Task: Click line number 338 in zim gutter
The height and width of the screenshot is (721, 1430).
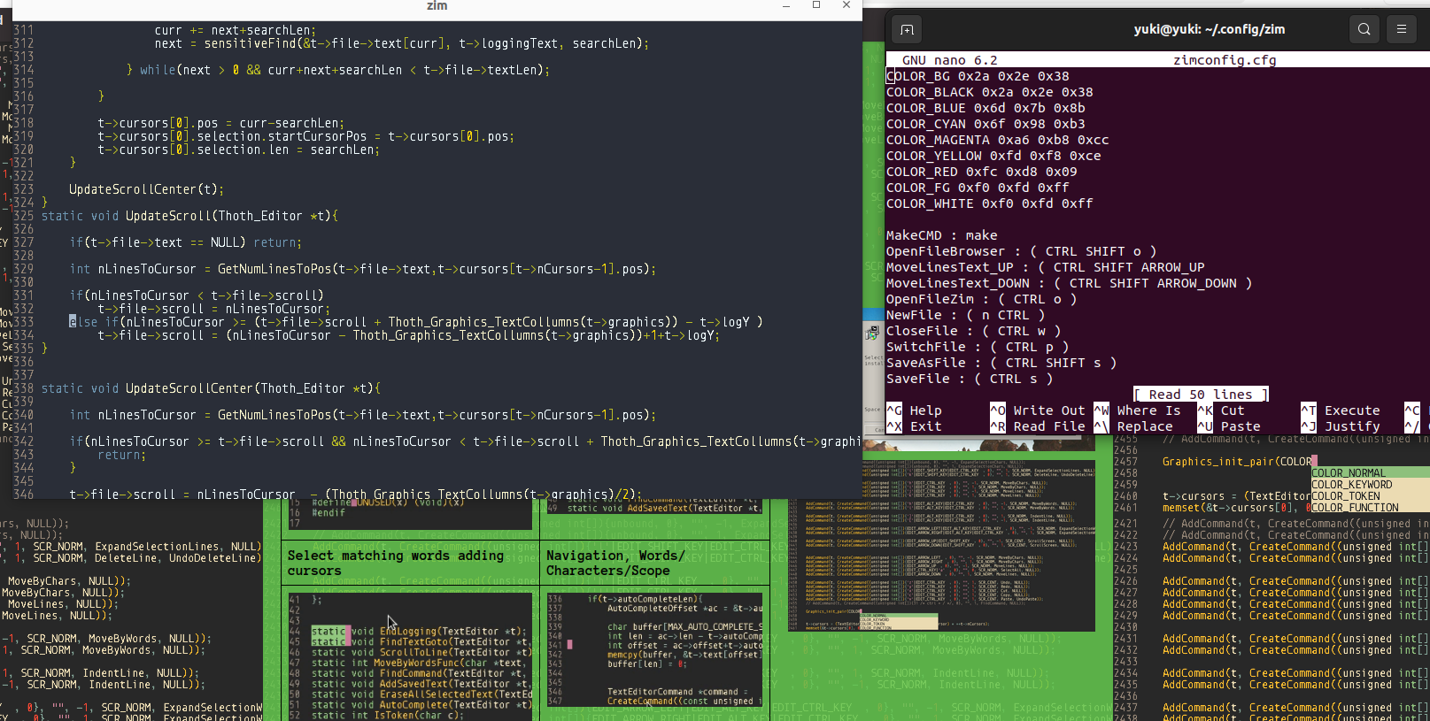Action: point(23,388)
